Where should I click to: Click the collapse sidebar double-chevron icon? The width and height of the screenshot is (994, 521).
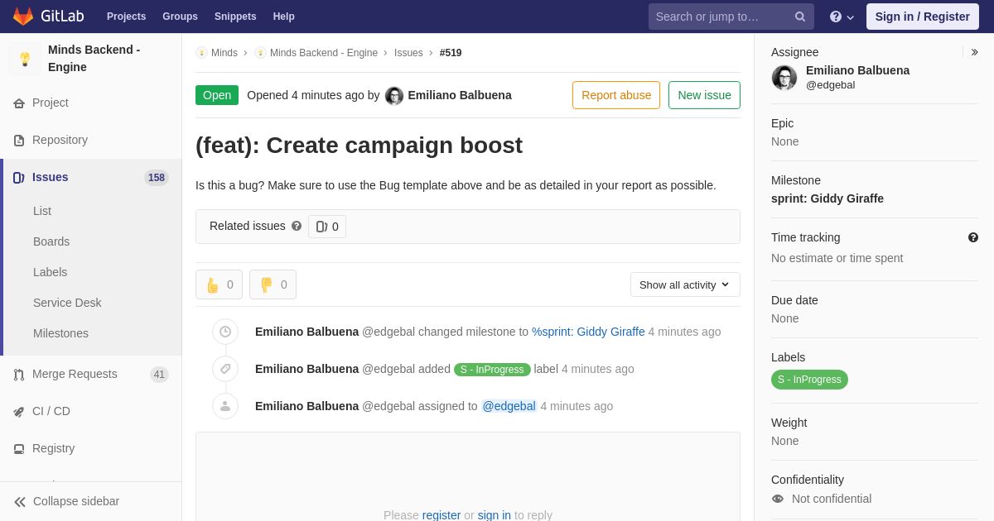point(20,502)
